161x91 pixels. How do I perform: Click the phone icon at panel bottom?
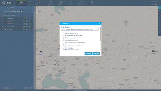(x=28, y=88)
